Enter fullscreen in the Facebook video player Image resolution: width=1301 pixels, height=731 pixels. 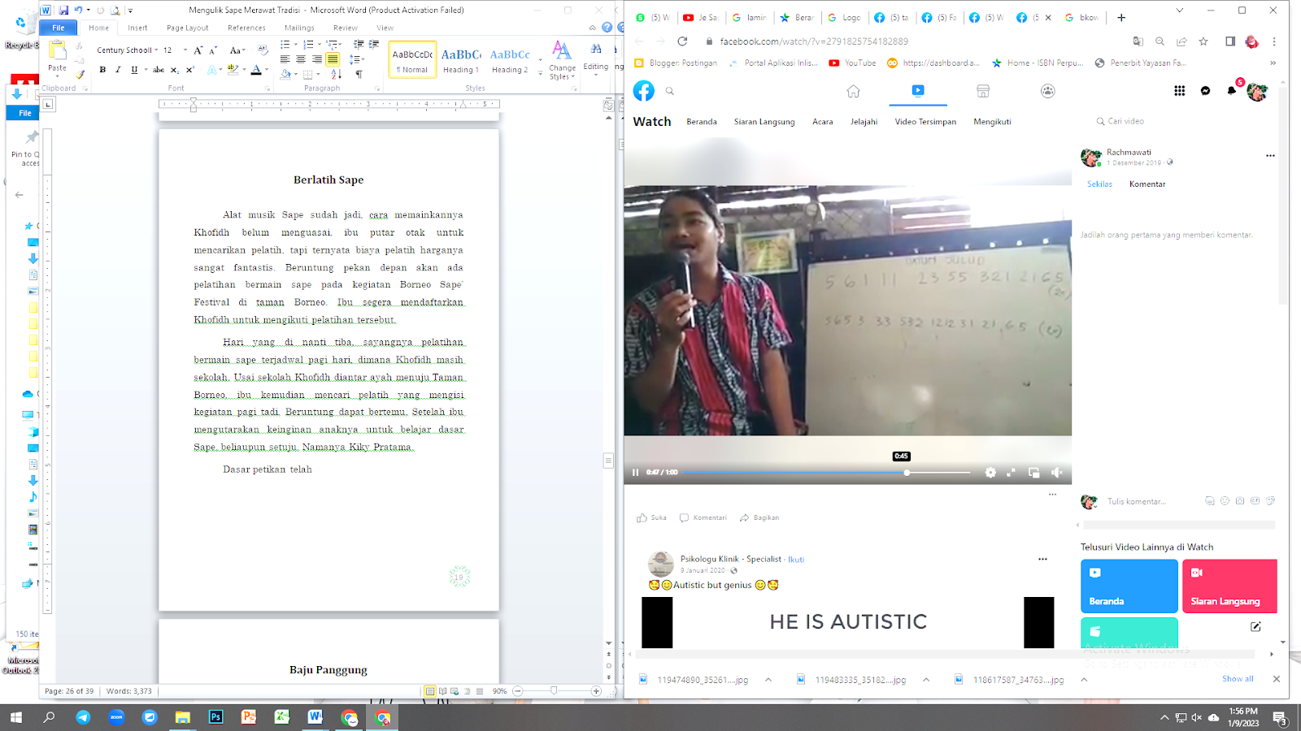click(x=1011, y=472)
